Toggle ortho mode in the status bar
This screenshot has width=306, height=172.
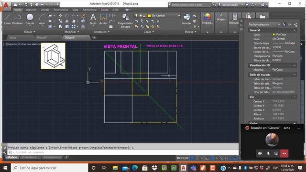[207, 158]
